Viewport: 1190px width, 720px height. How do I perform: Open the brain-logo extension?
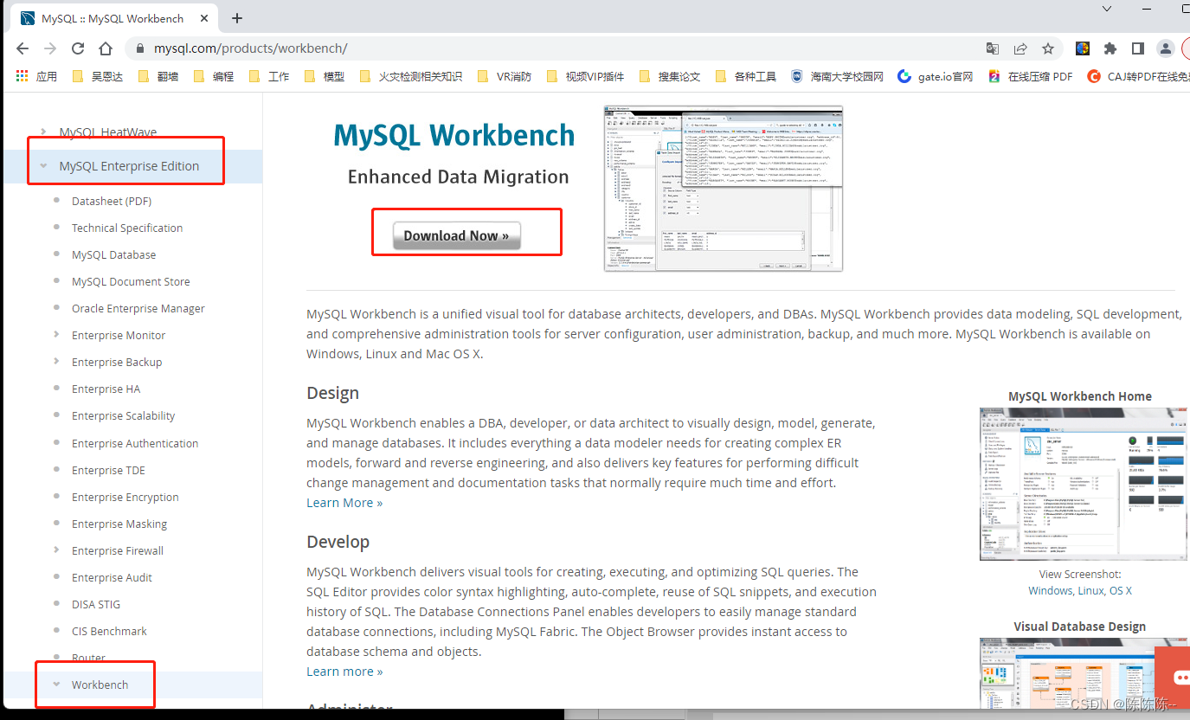tap(1083, 48)
